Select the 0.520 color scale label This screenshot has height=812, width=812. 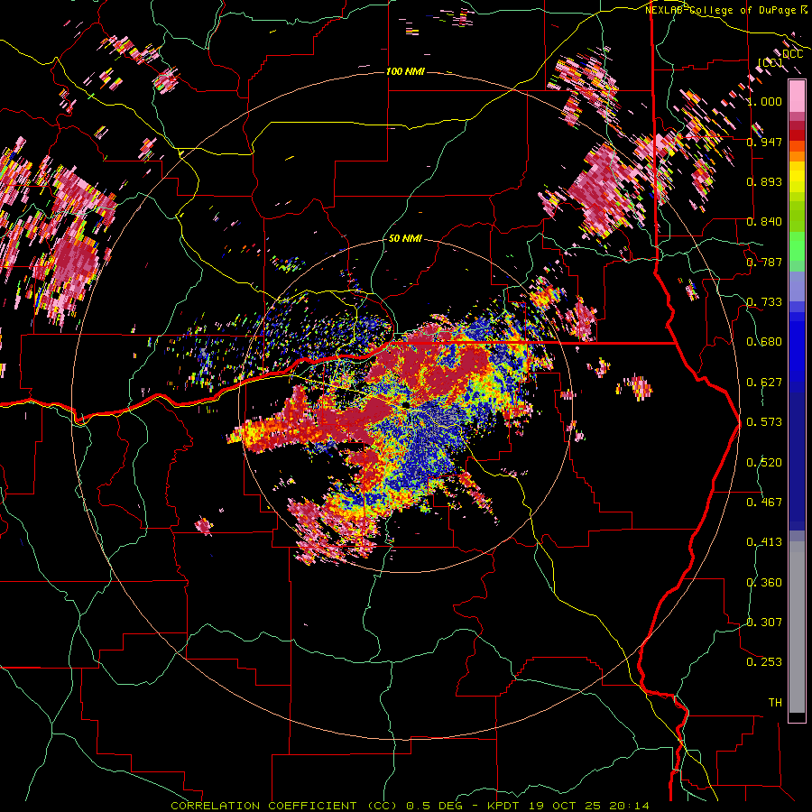[764, 463]
